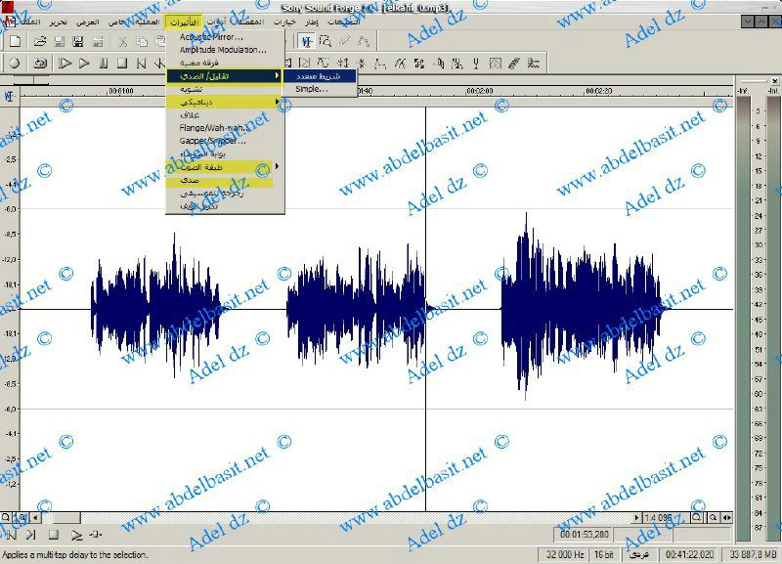Click Go to End in window transport

point(30,535)
